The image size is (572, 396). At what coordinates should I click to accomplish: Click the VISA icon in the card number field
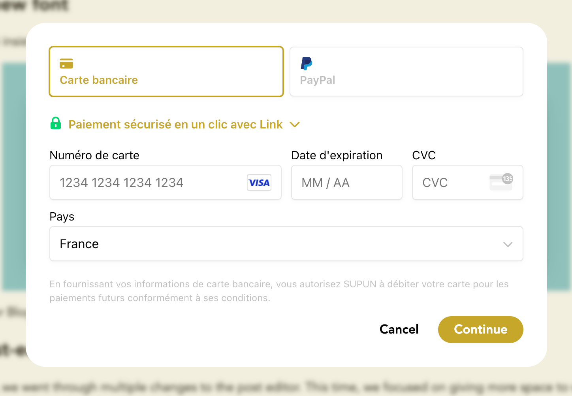coord(259,183)
